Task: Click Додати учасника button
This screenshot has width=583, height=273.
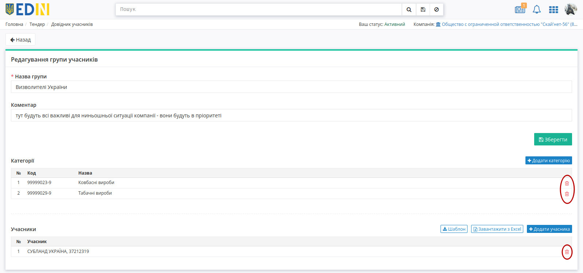Action: coord(549,229)
